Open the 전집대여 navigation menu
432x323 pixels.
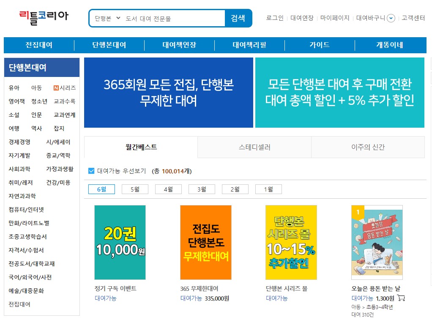(39, 45)
